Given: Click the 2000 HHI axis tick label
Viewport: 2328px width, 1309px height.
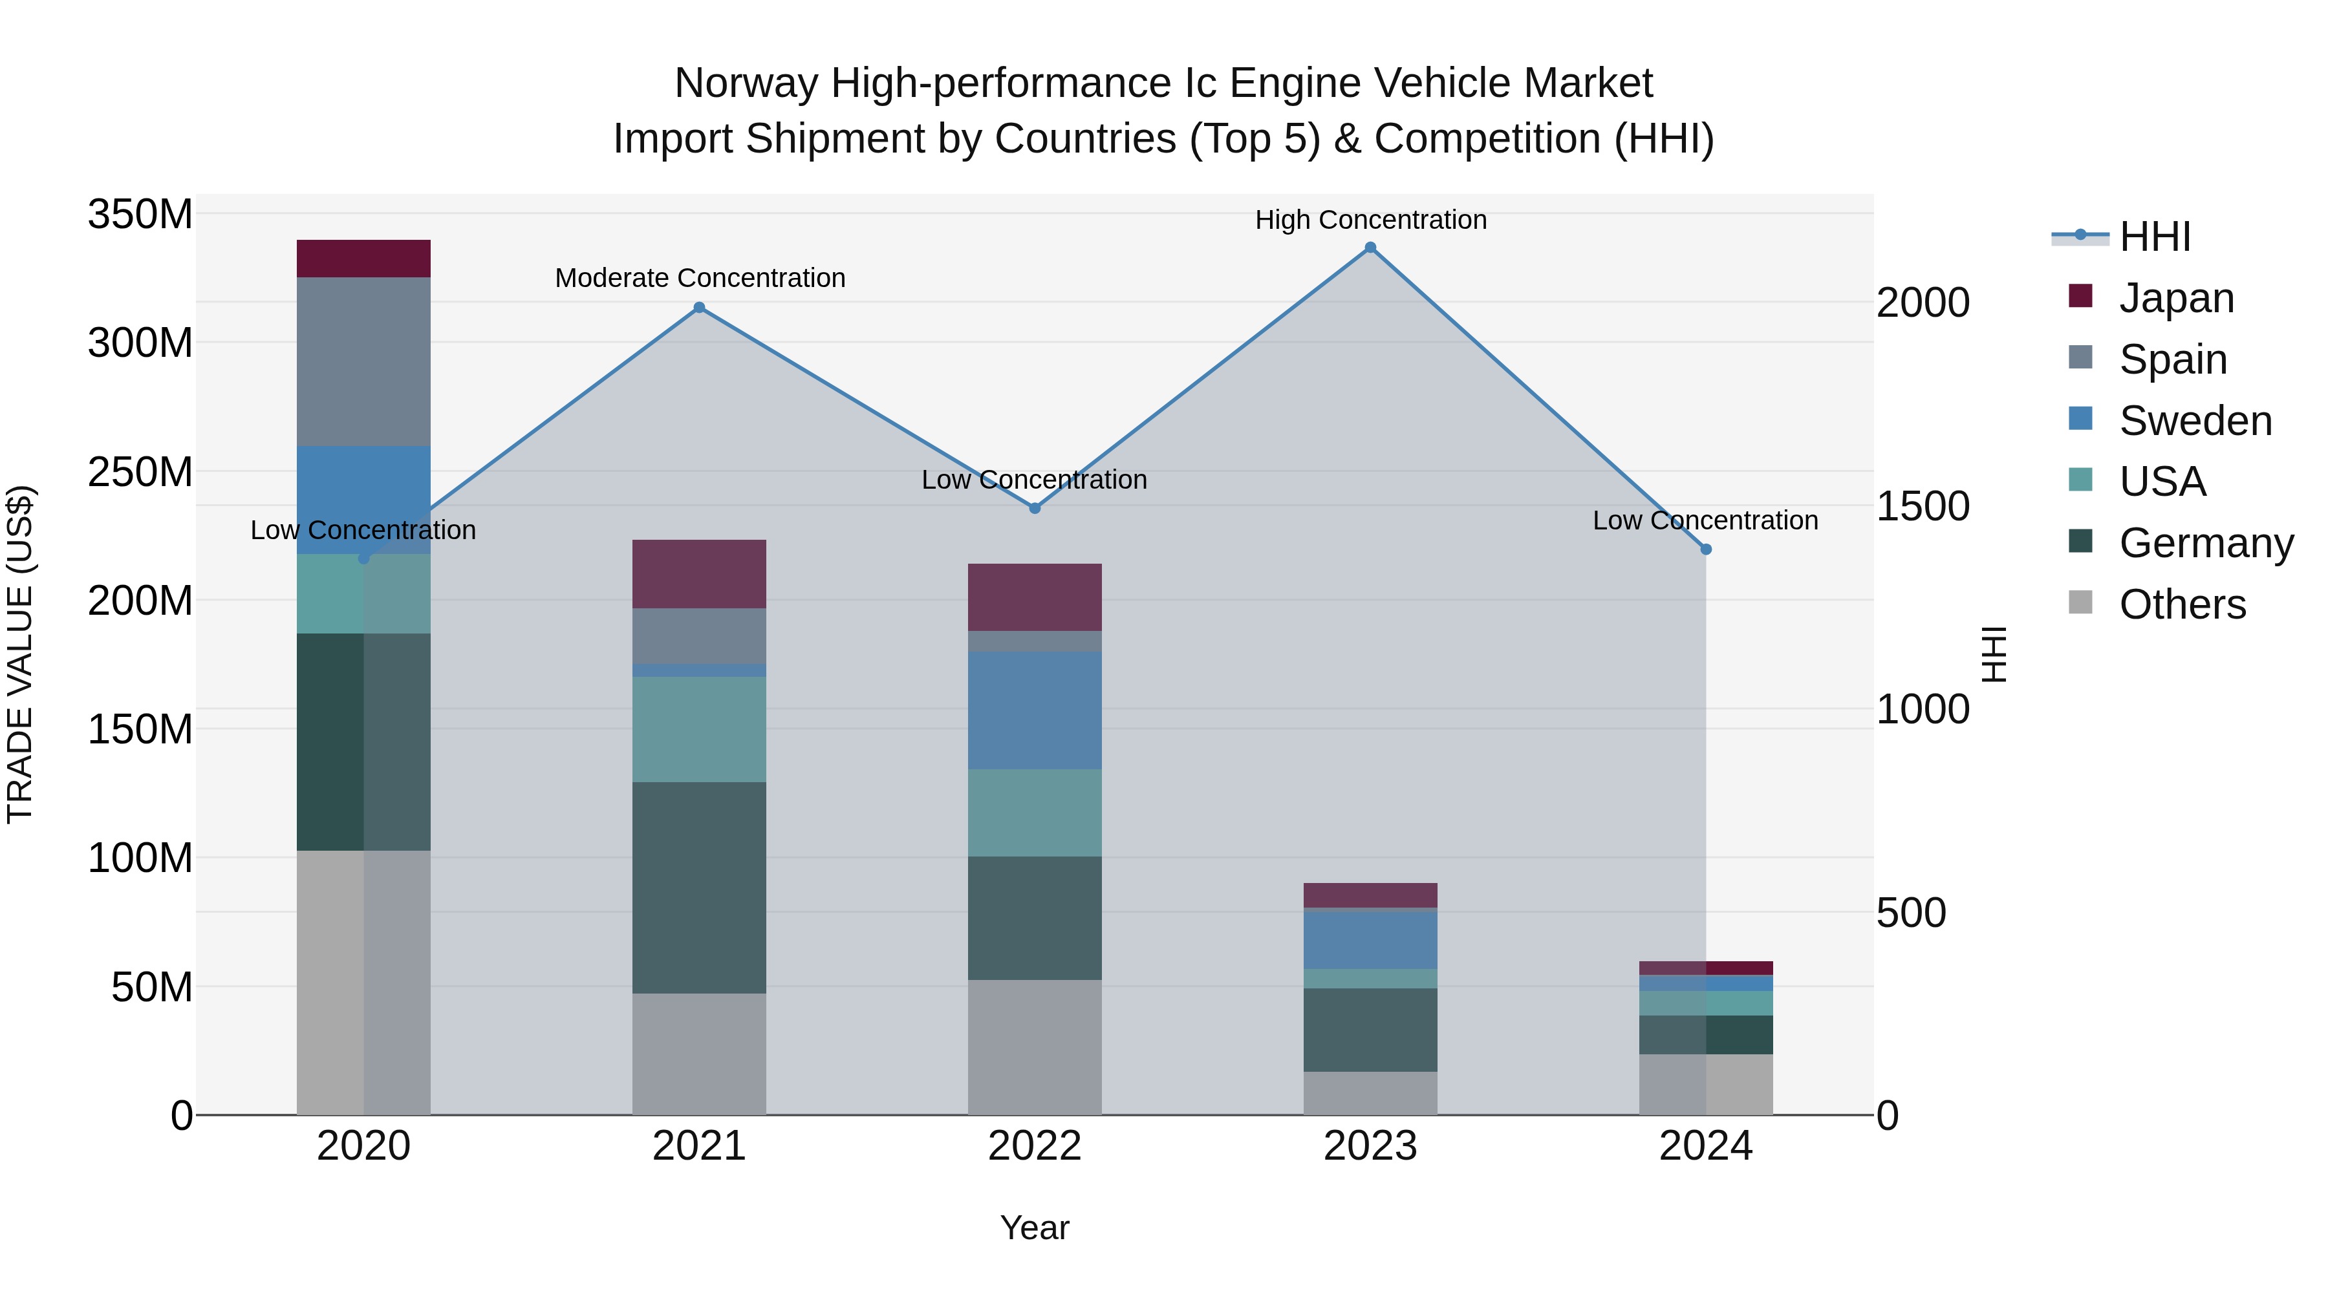Looking at the screenshot, I should point(1923,303).
